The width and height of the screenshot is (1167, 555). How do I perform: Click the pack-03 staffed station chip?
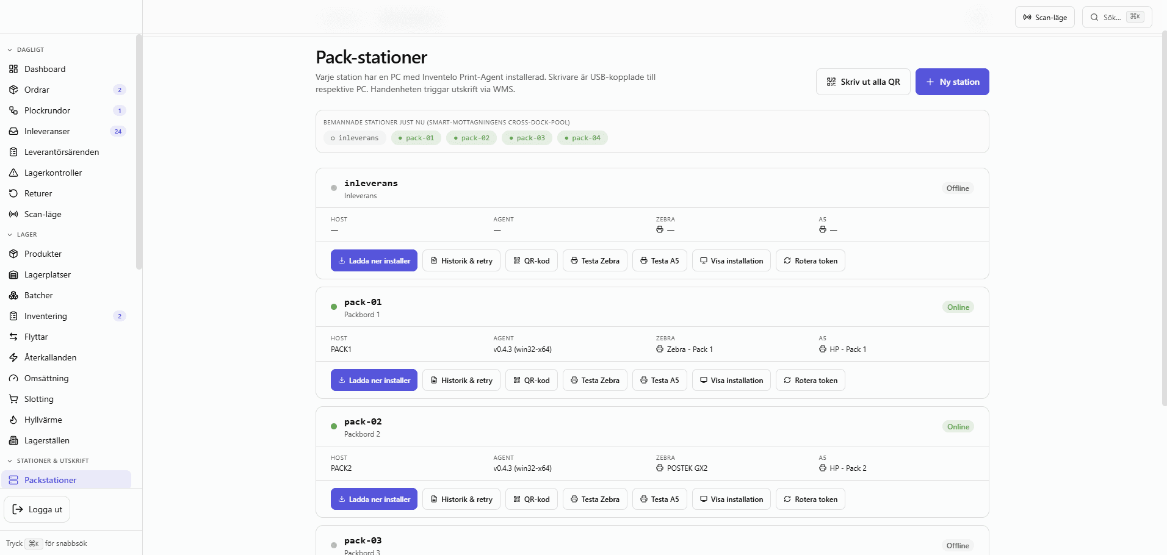(x=527, y=138)
